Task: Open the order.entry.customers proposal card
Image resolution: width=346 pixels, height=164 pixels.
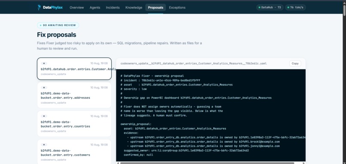Action: (x=74, y=152)
